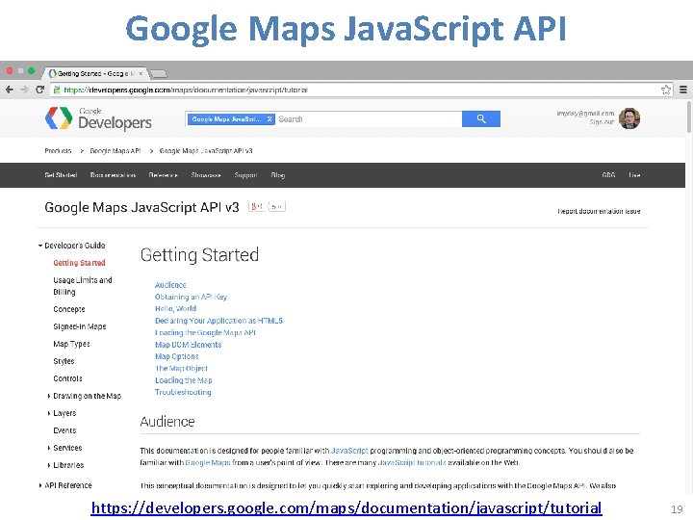Collapse the Developer's Guide section

(40, 246)
